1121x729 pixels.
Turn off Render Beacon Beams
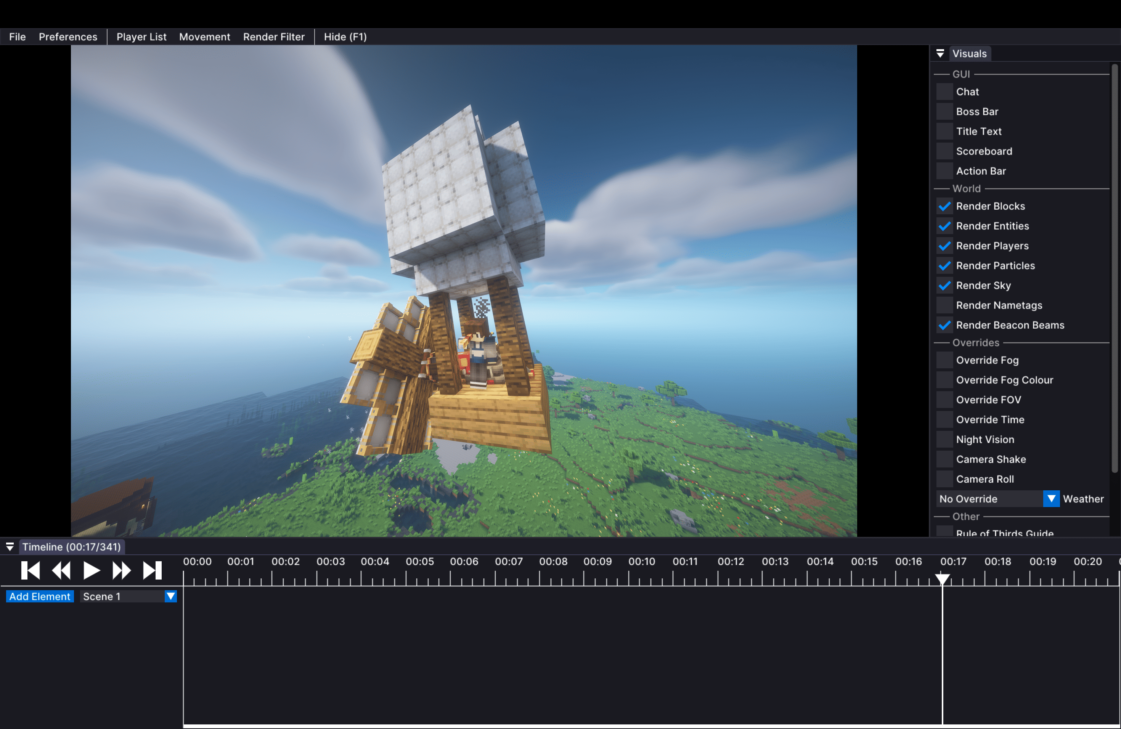pyautogui.click(x=944, y=325)
